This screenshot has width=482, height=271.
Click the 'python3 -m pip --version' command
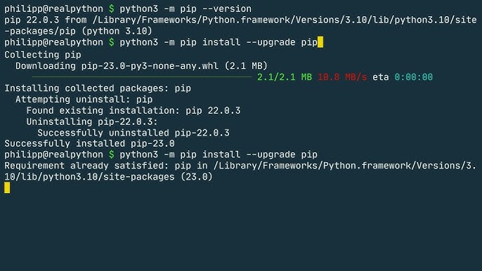coord(185,9)
